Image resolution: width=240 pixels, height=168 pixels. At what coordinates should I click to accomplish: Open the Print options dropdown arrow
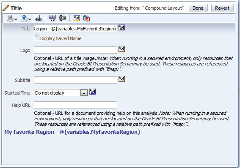tap(16, 19)
